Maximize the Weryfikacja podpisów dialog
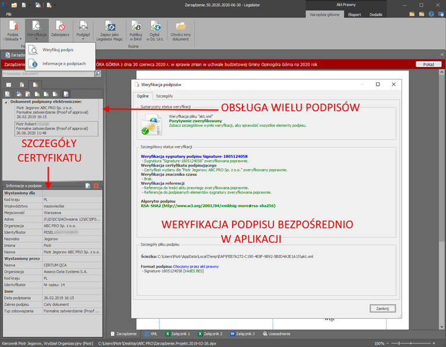Screen dimensions: 446x347 coord(378,84)
